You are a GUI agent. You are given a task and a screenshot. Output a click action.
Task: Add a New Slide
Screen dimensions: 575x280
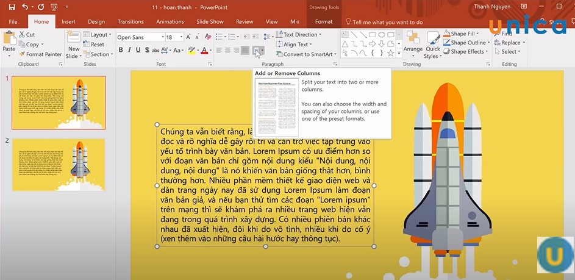point(74,45)
